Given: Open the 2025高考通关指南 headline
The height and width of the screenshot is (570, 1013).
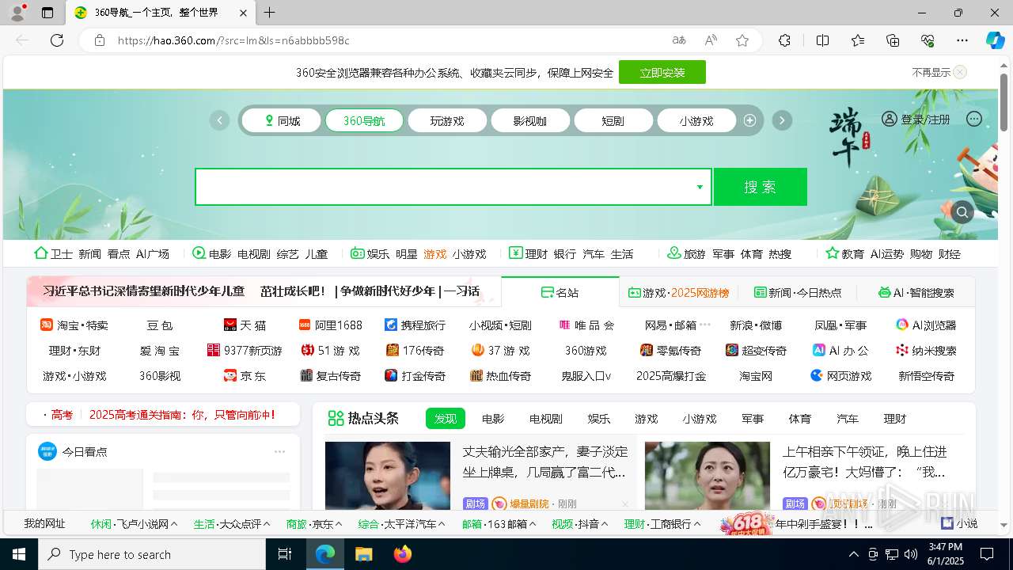Looking at the screenshot, I should click(x=182, y=414).
